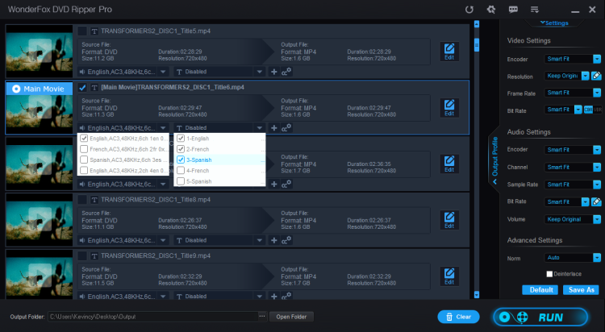Image resolution: width=605 pixels, height=332 pixels.
Task: Open the feedback chat bubble icon
Action: [512, 9]
